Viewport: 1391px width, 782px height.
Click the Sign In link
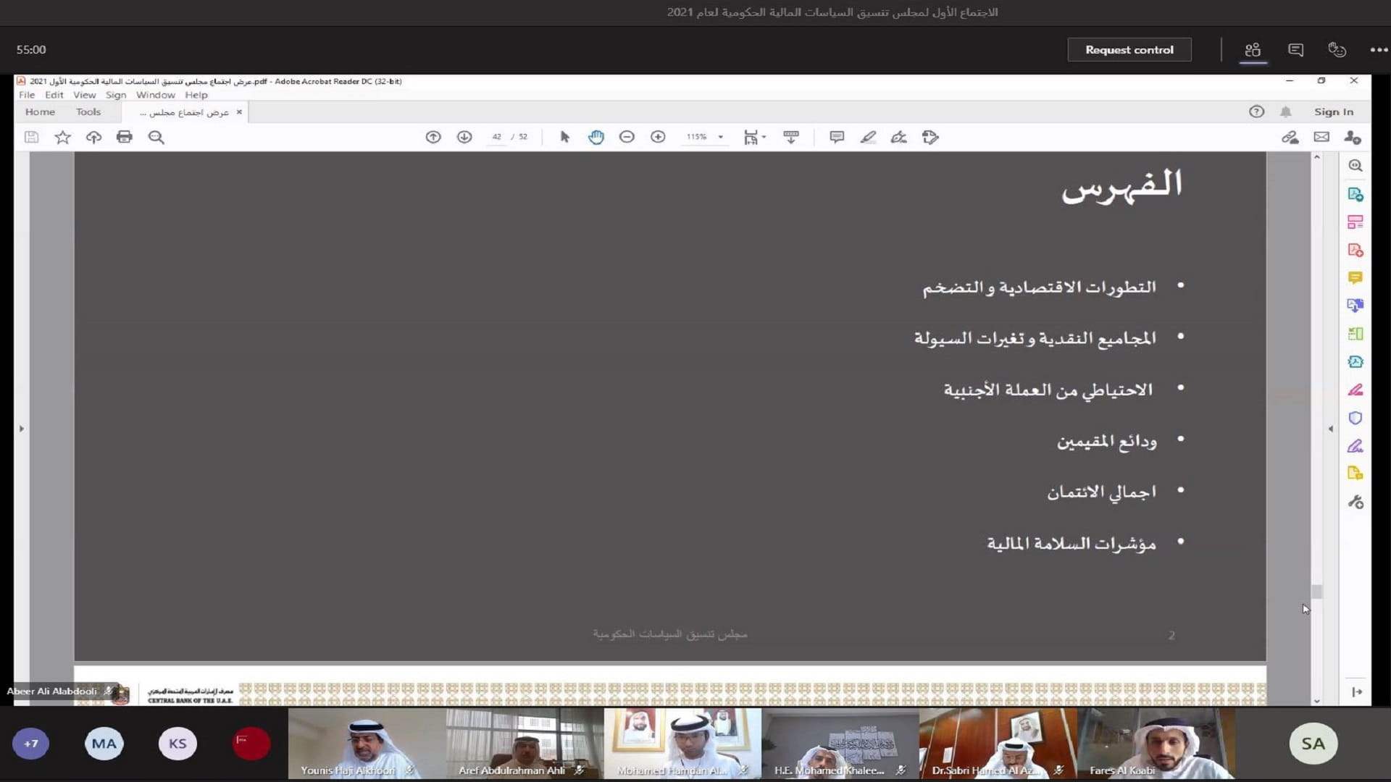tap(1333, 112)
